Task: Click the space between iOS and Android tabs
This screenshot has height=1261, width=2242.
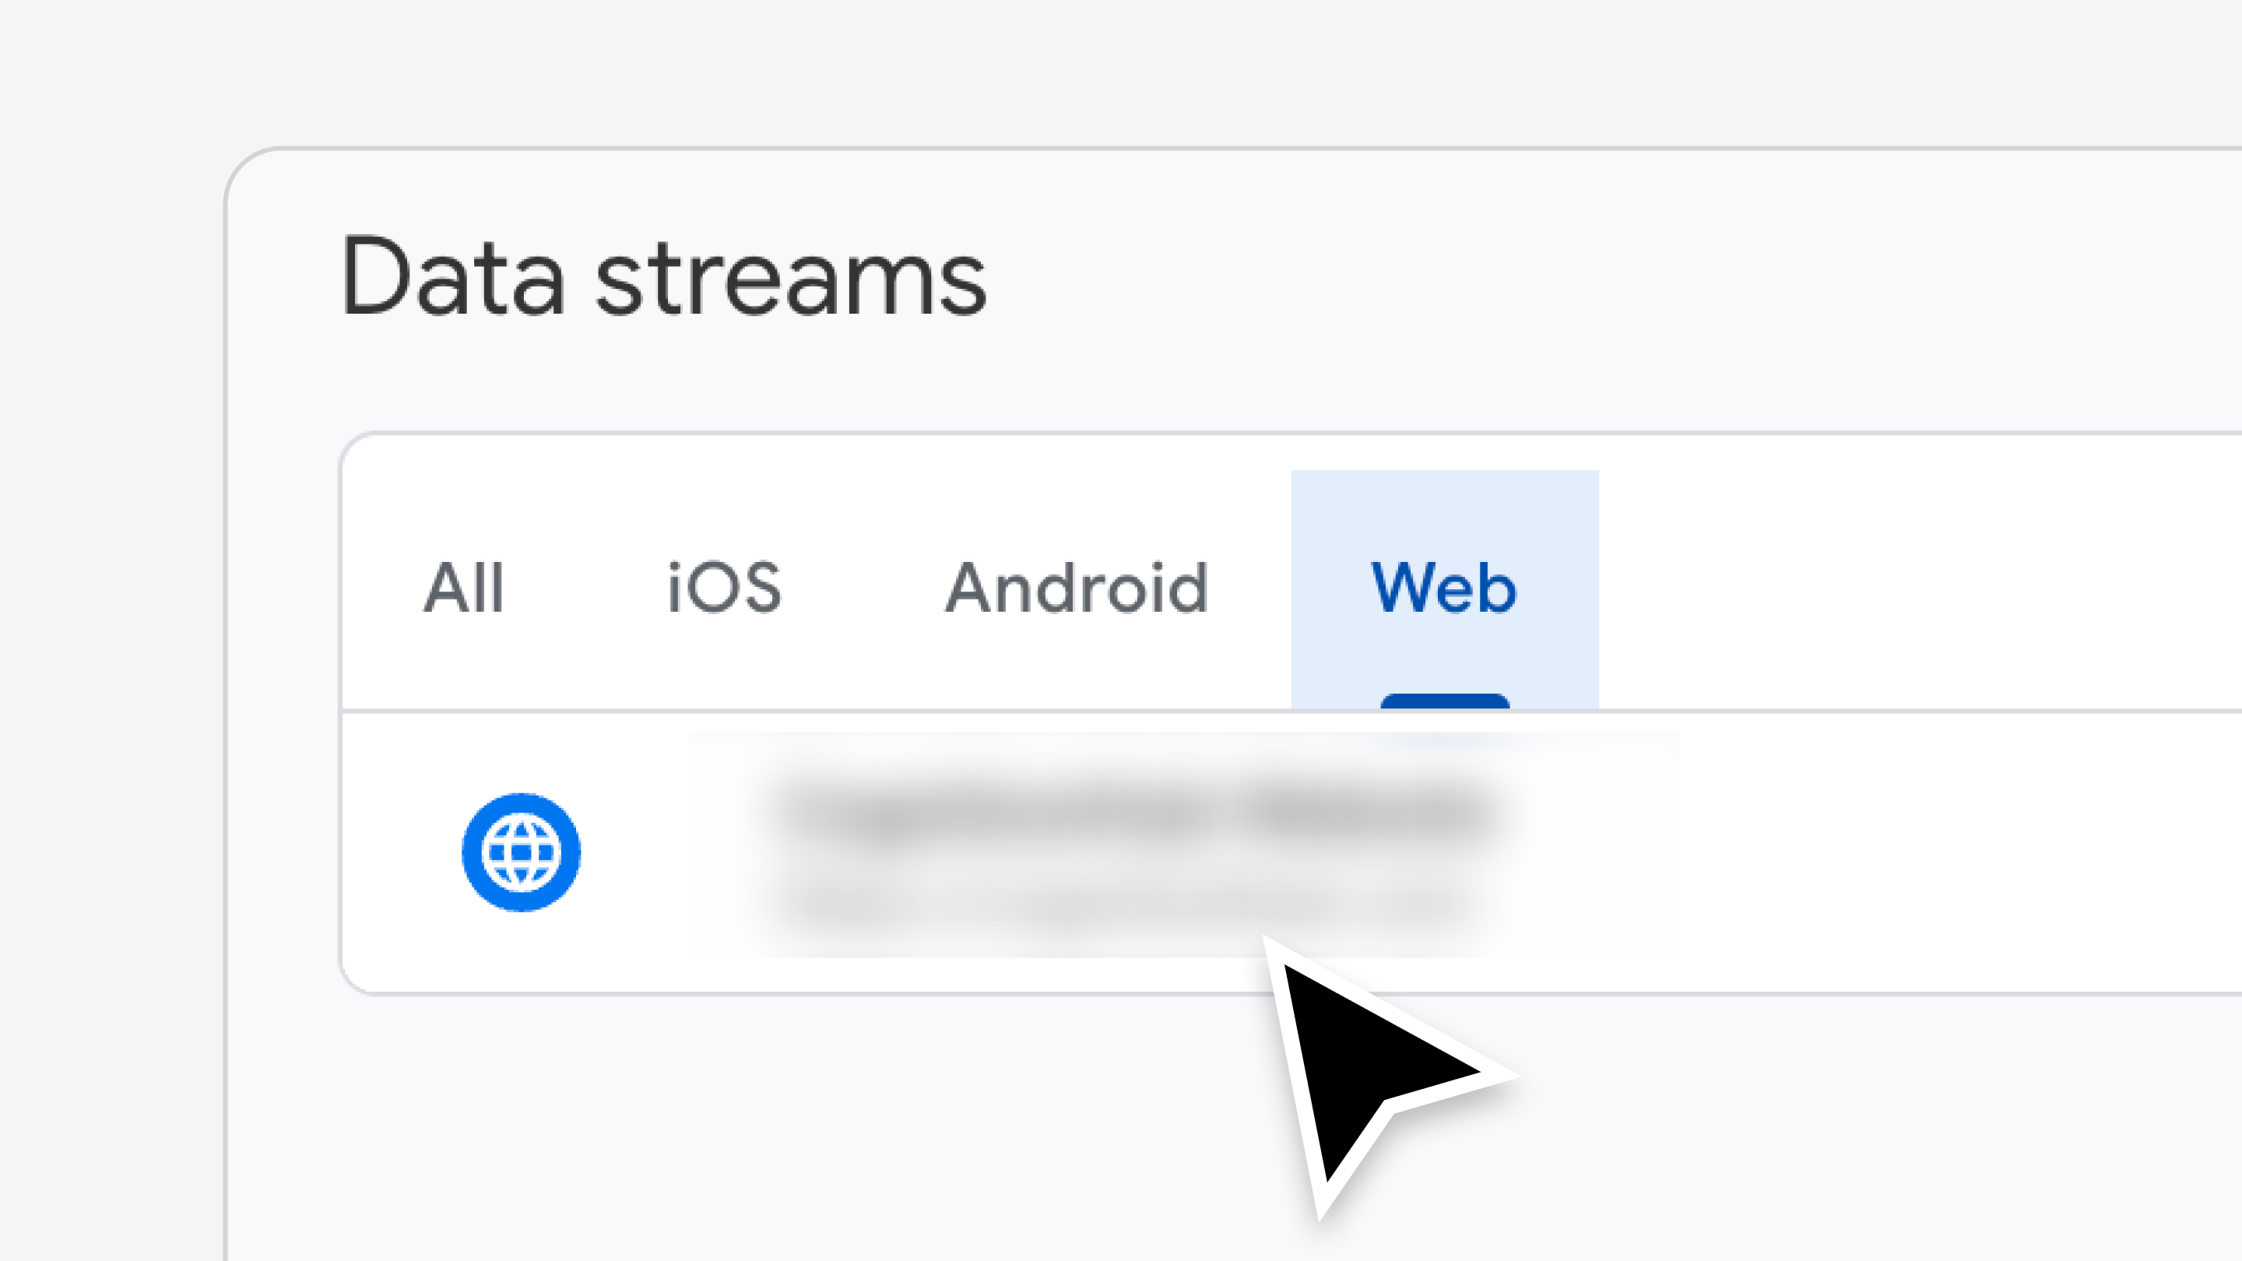Action: click(x=862, y=588)
